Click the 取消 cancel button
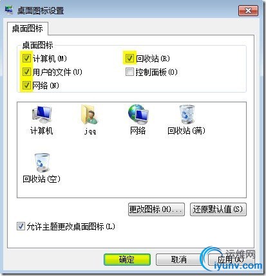The image size is (266, 276). coord(179,260)
